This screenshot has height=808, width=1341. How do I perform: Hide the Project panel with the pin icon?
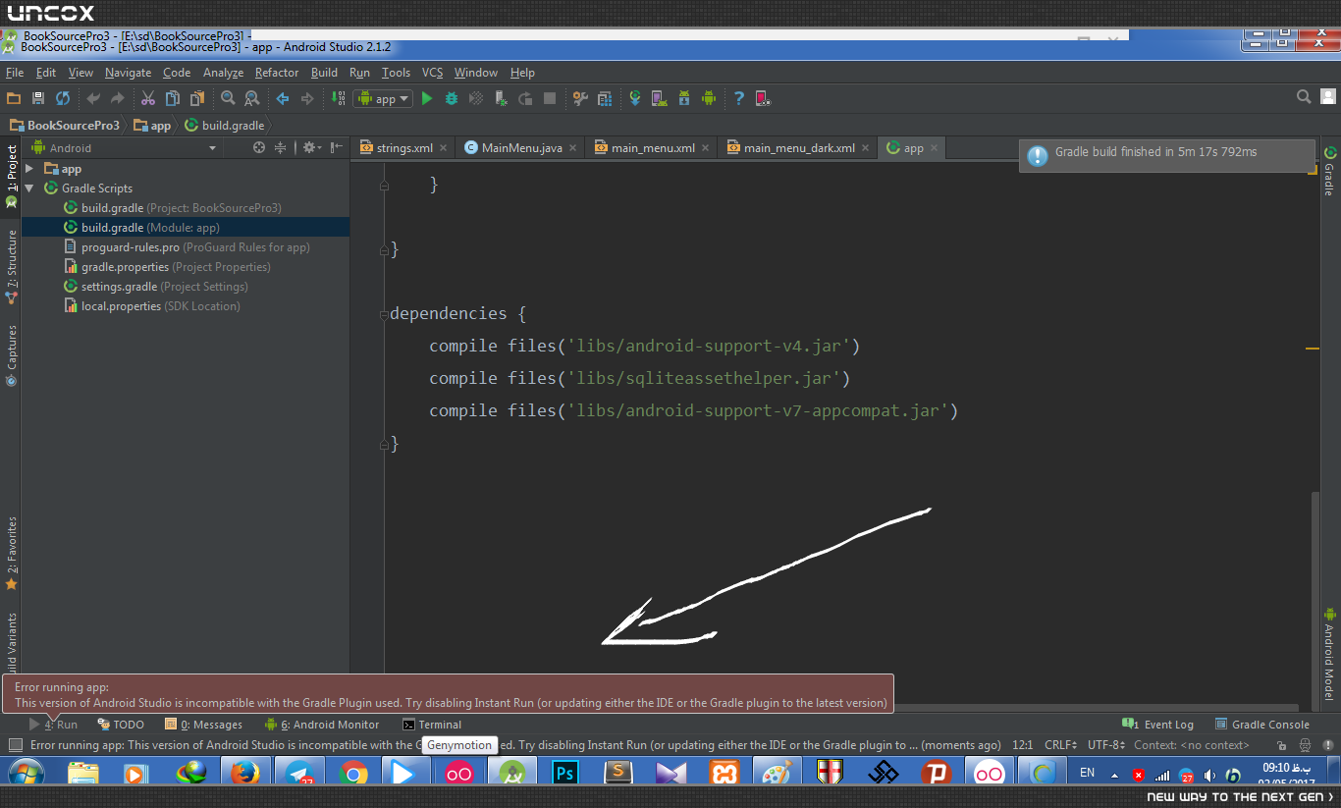[x=337, y=148]
